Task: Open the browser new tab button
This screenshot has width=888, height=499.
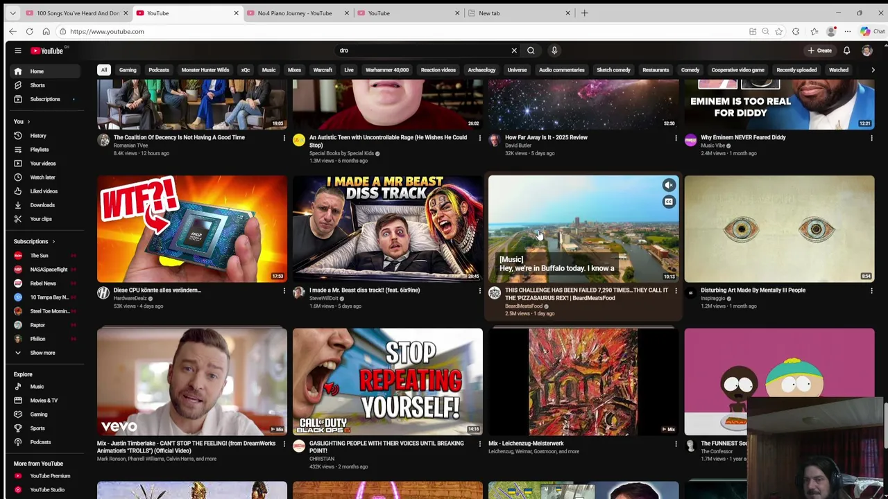Action: [x=584, y=13]
